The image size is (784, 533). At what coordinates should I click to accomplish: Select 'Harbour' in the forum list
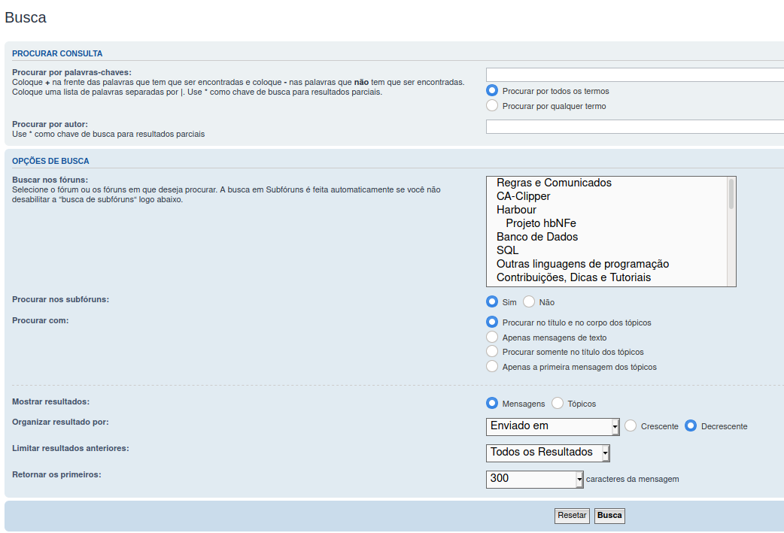click(x=516, y=210)
